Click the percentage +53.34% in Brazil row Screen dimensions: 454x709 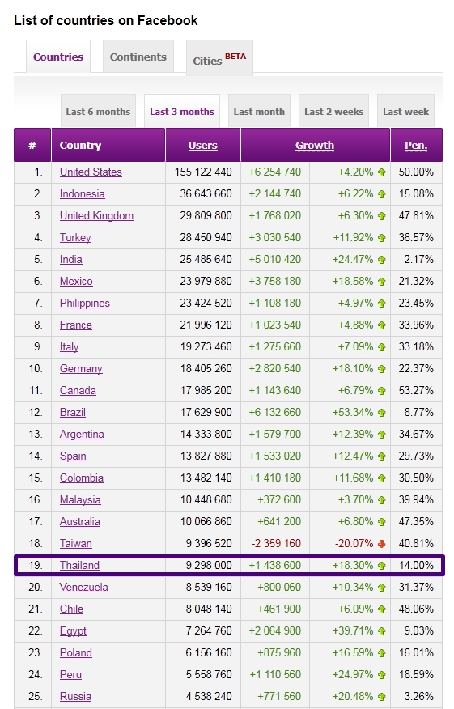[x=353, y=412]
